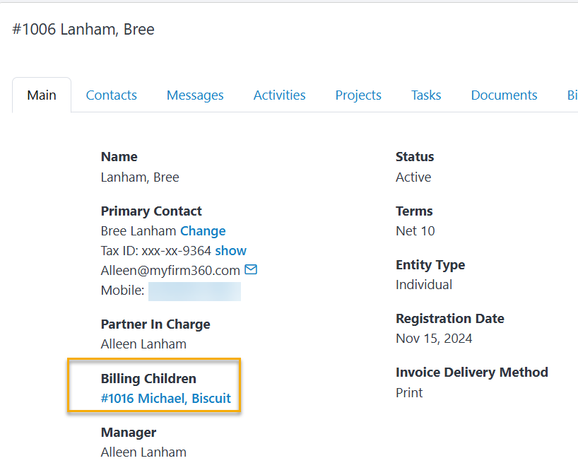Switch to the Tasks tab

426,95
